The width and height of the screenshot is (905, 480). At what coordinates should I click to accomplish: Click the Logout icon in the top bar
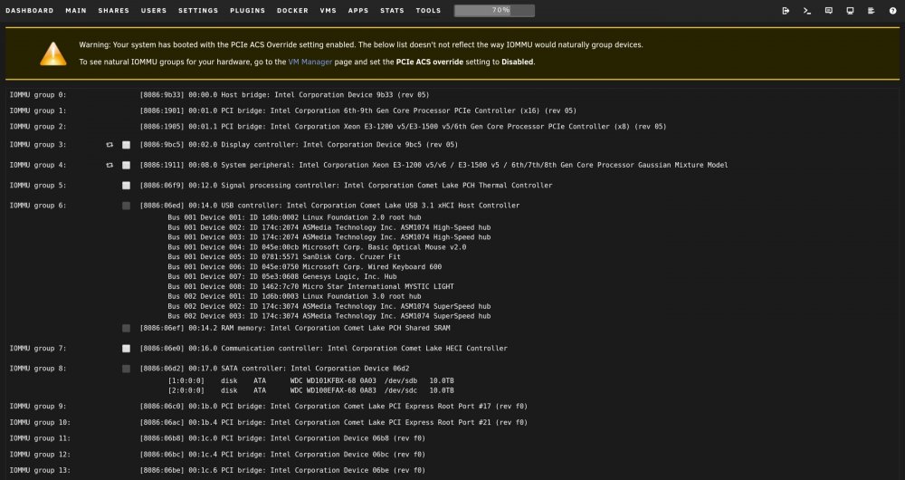786,10
